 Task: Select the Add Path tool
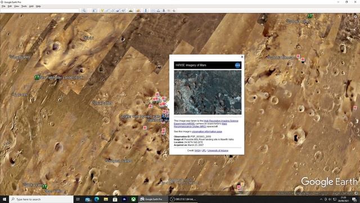(112, 11)
